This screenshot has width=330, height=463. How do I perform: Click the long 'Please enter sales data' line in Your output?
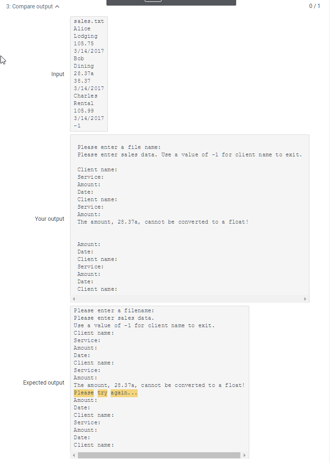click(x=190, y=154)
